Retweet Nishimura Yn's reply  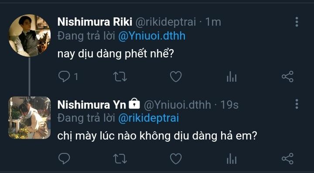pyautogui.click(x=120, y=159)
